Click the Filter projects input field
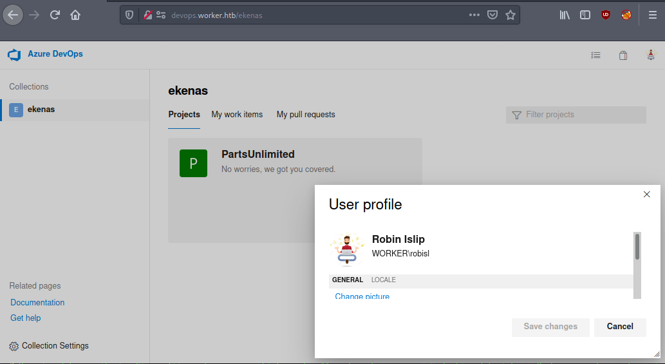The image size is (665, 364). (x=576, y=115)
